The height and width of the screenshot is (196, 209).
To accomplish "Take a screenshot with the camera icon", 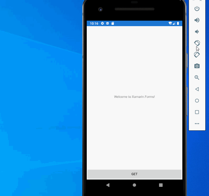I will click(197, 66).
